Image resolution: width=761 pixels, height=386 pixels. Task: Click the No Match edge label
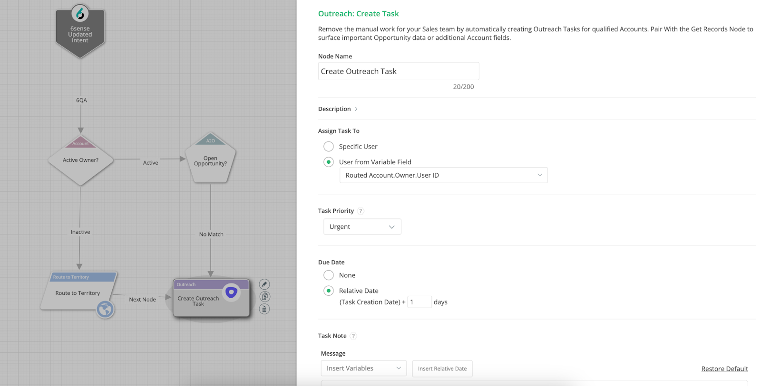tap(211, 234)
